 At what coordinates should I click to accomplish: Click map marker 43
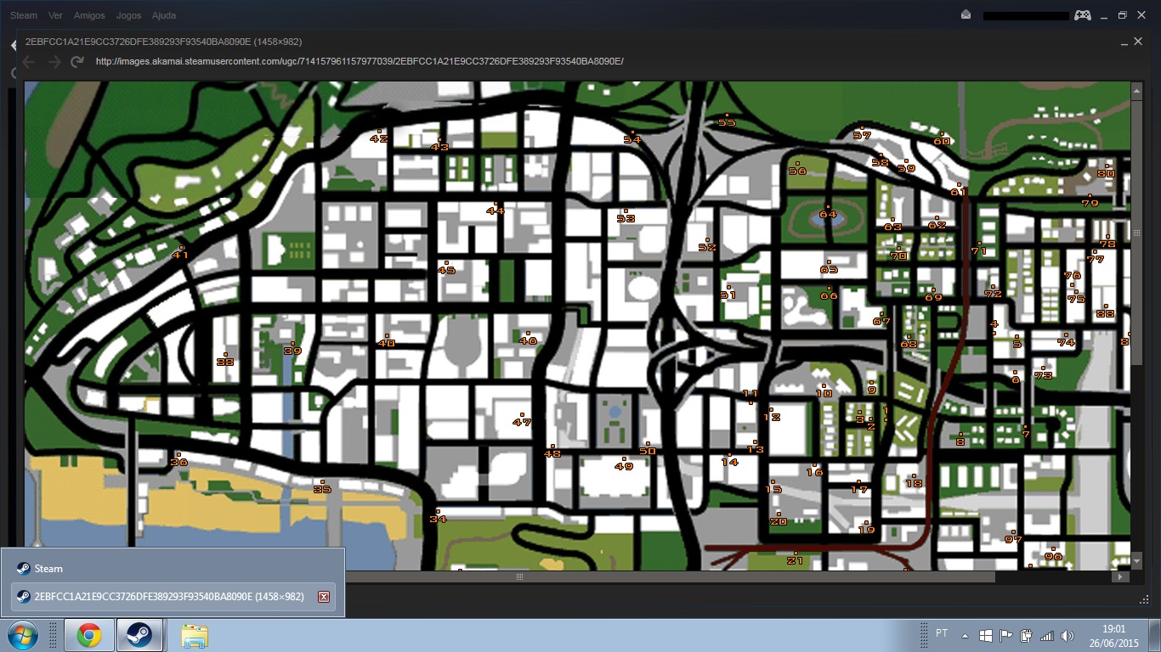click(x=439, y=146)
